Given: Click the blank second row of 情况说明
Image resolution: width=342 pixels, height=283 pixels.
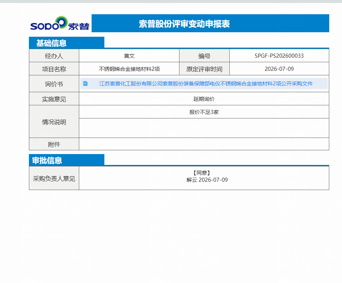Looking at the screenshot, I should click(x=204, y=128).
